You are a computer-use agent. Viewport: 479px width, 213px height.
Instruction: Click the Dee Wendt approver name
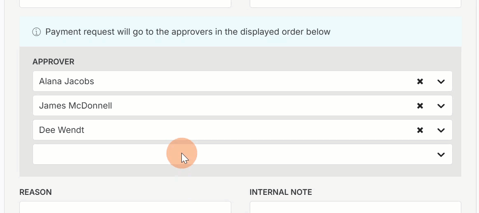[61, 130]
